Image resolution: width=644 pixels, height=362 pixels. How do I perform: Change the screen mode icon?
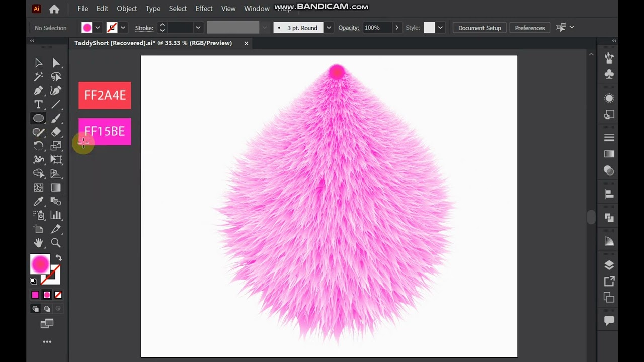click(47, 324)
